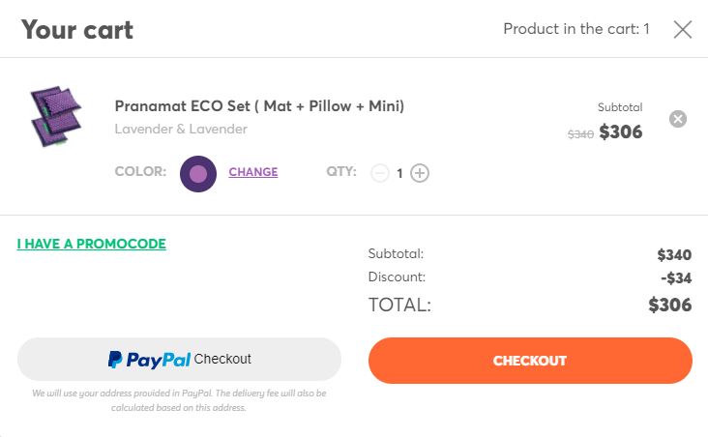Click the CHANGE color link
The width and height of the screenshot is (708, 437).
(253, 172)
